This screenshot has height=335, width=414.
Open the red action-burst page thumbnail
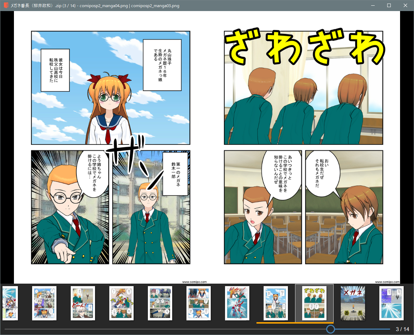point(237,303)
